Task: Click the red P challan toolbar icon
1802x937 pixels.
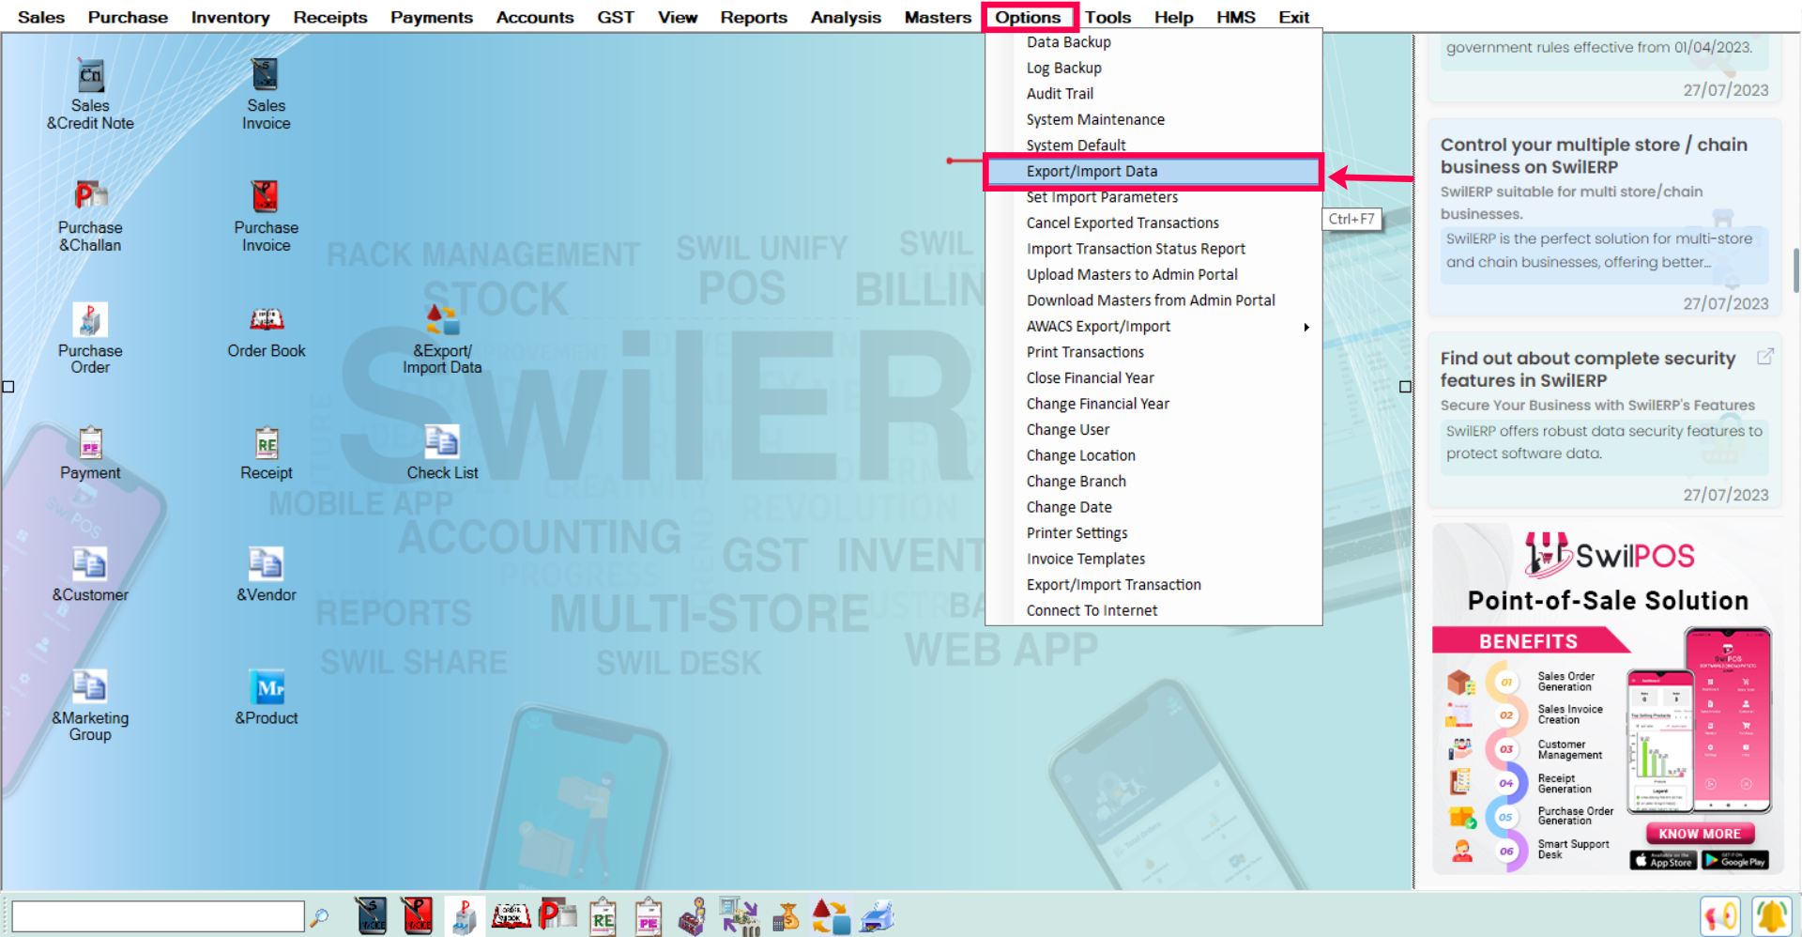Action: point(557,915)
